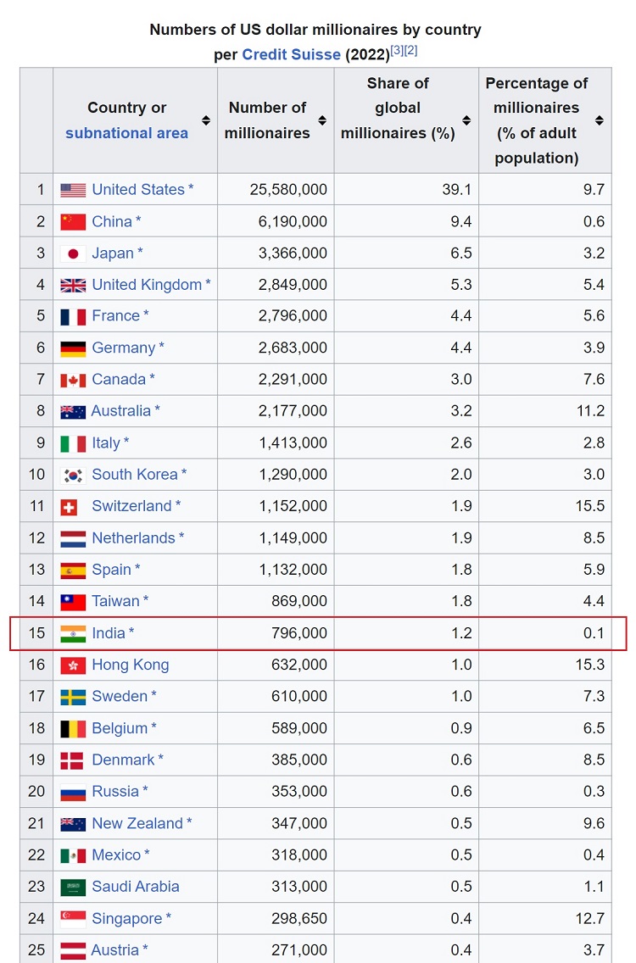Viewport: 636px width, 963px height.
Task: Open the Netherlands country link
Action: pos(133,538)
